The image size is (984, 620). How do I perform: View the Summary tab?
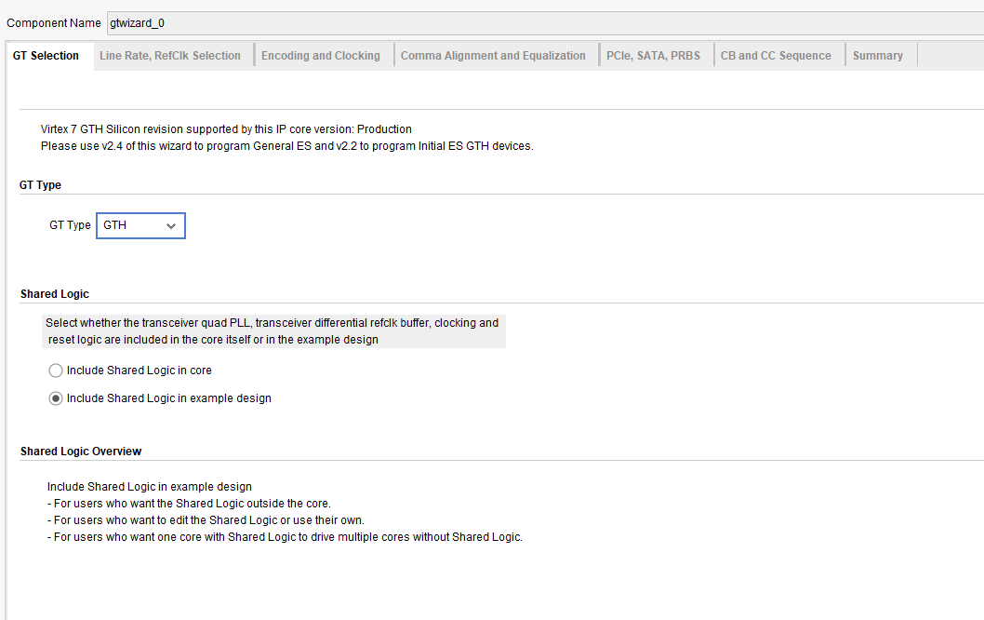point(878,56)
